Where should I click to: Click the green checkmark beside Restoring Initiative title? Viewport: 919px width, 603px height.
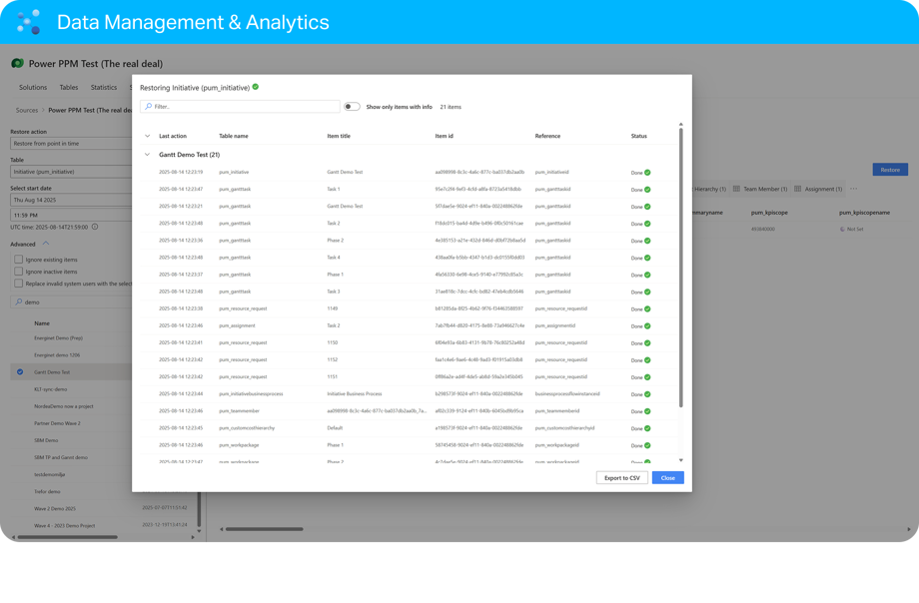pyautogui.click(x=256, y=87)
